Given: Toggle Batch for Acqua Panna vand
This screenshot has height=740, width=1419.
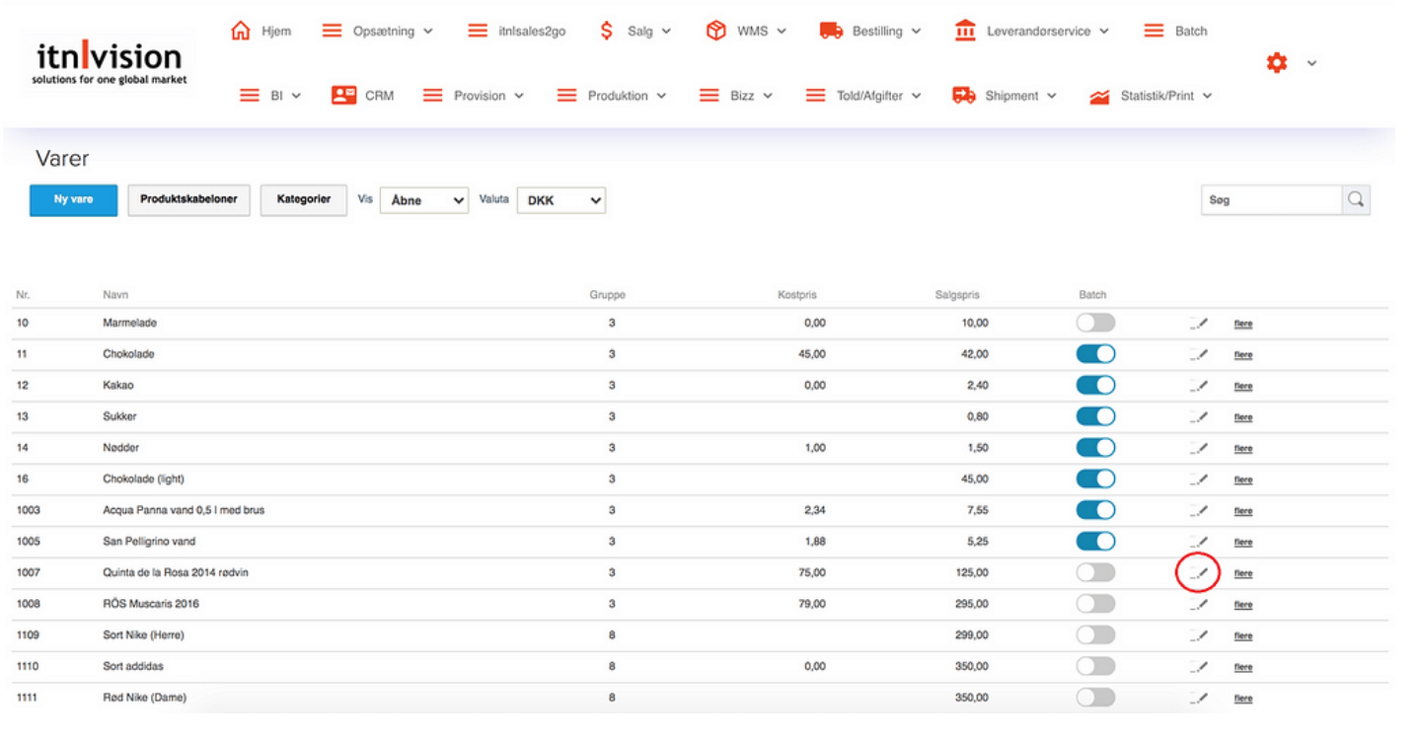Looking at the screenshot, I should 1095,510.
